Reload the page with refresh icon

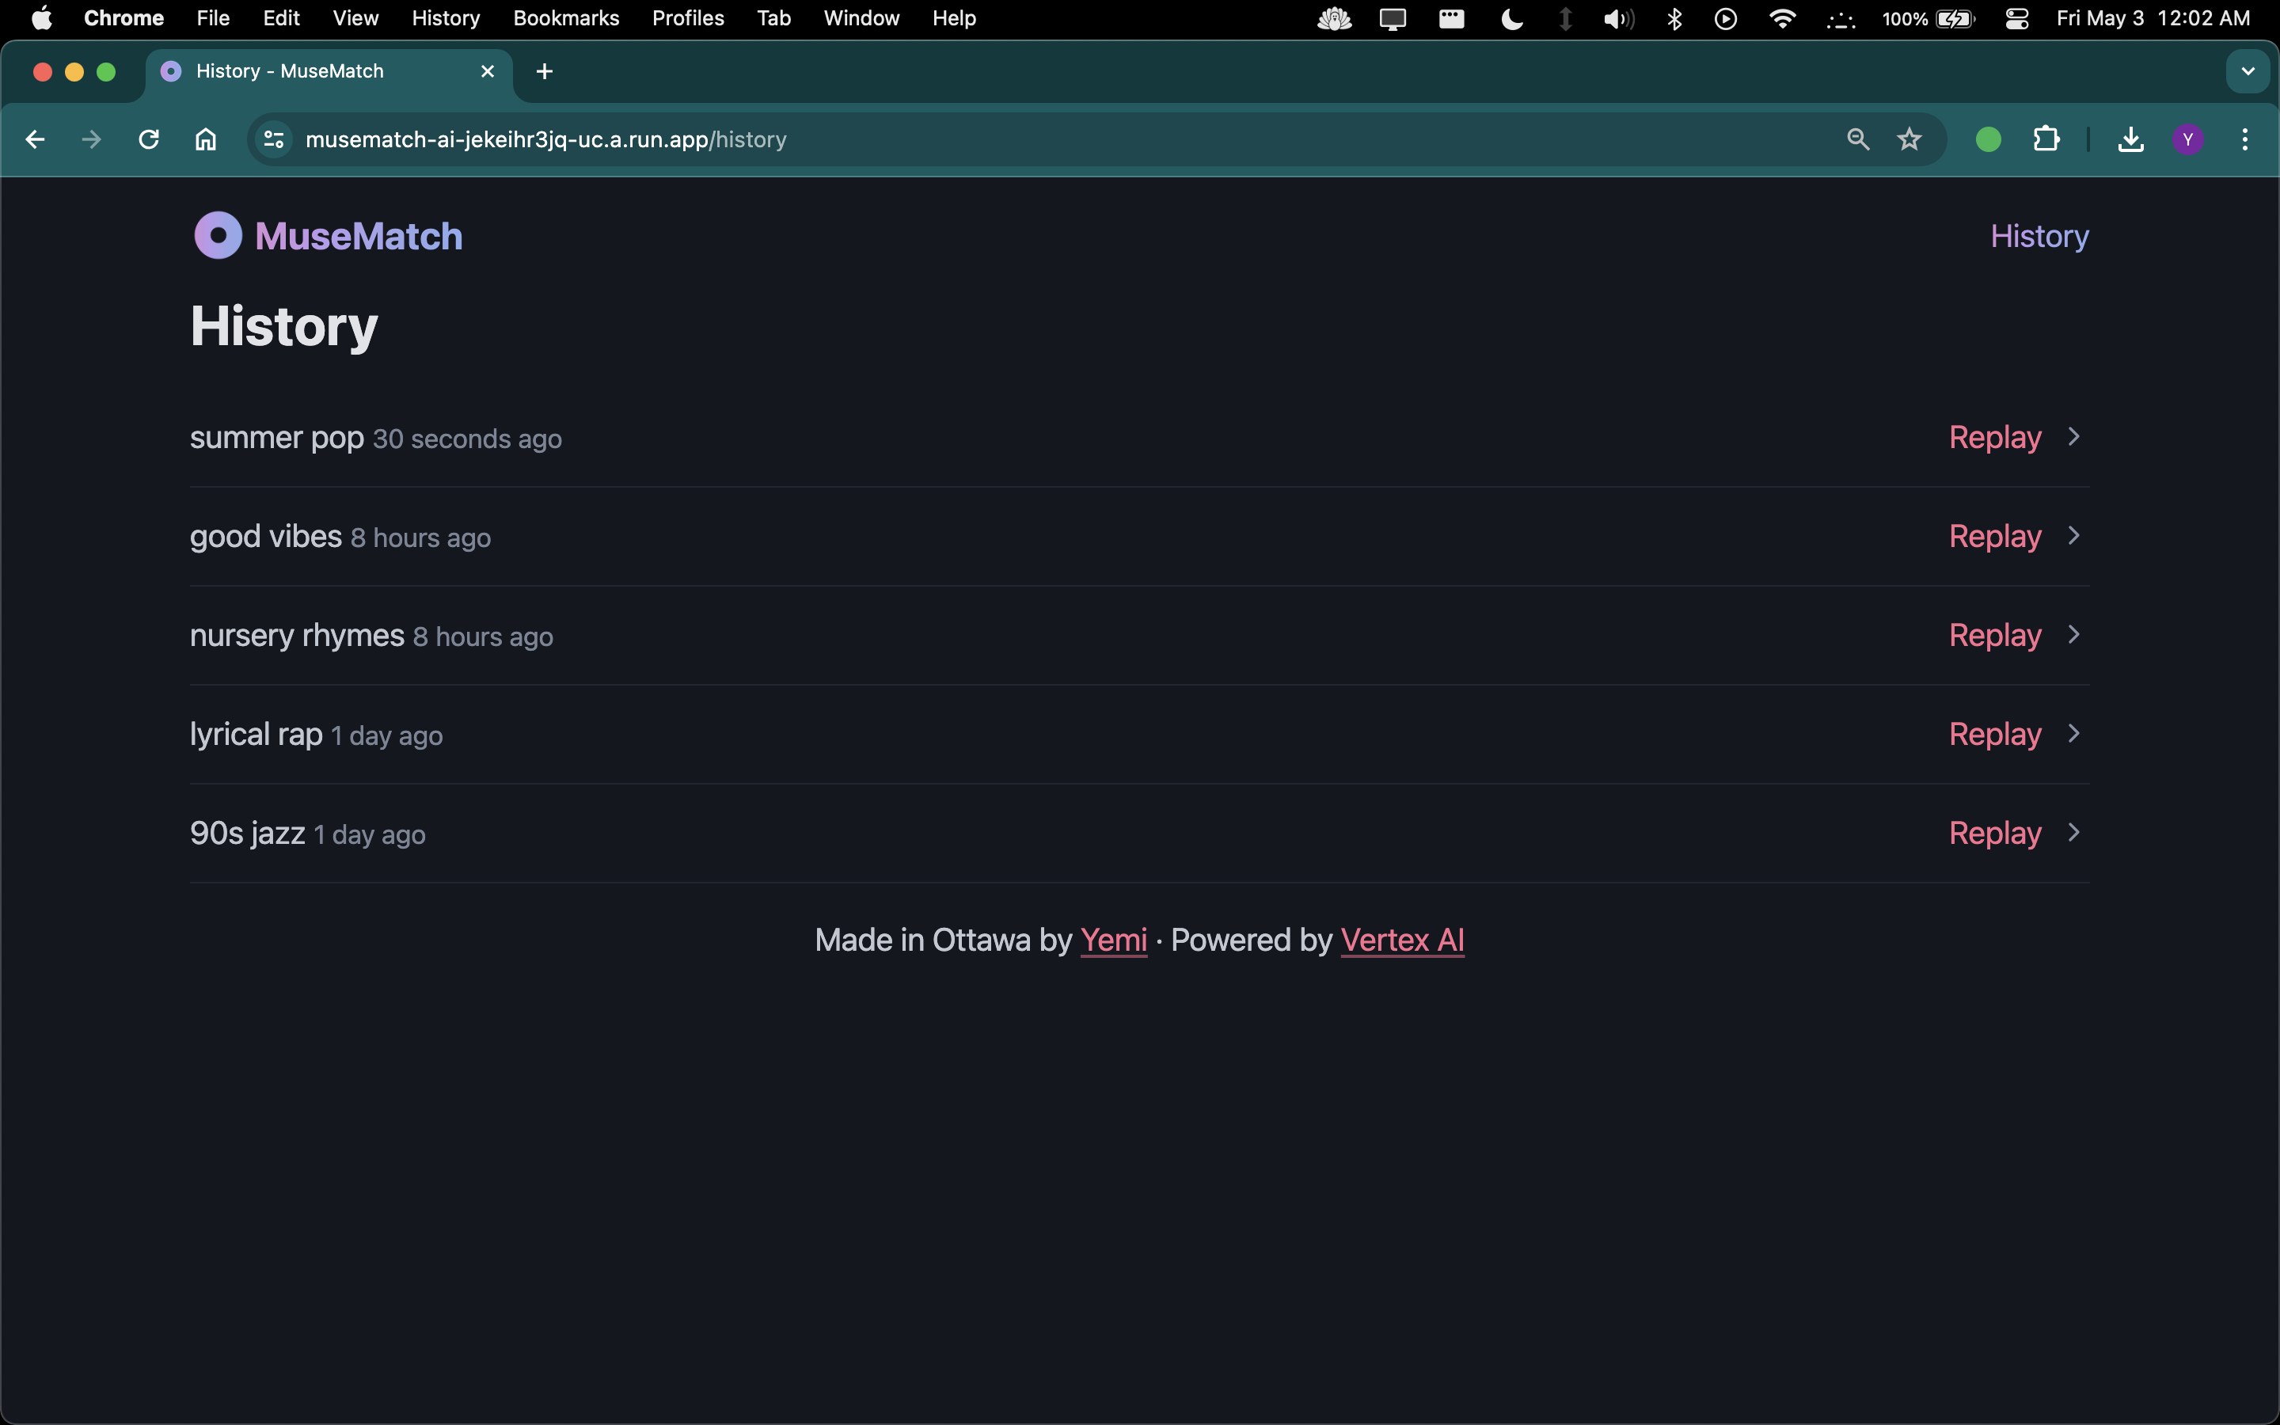[x=149, y=139]
